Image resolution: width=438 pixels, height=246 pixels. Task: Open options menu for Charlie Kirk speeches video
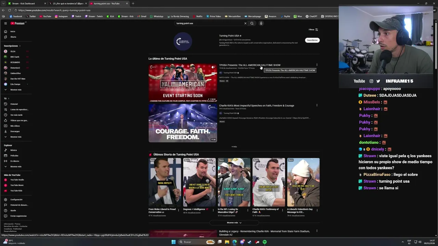click(x=317, y=105)
